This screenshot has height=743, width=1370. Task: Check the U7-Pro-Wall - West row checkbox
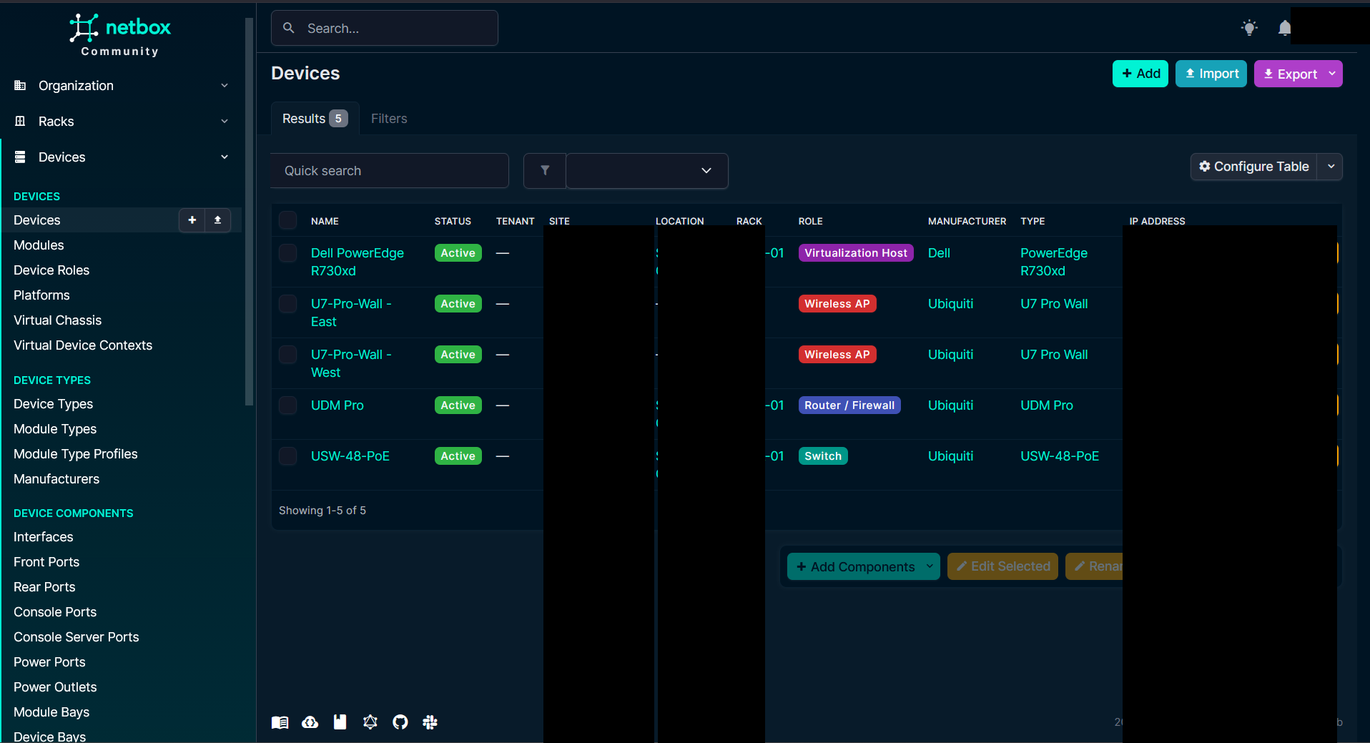pos(287,354)
